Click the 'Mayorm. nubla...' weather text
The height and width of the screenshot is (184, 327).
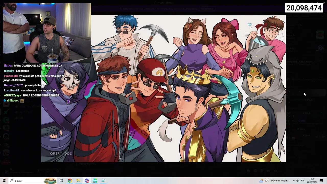(x=280, y=181)
